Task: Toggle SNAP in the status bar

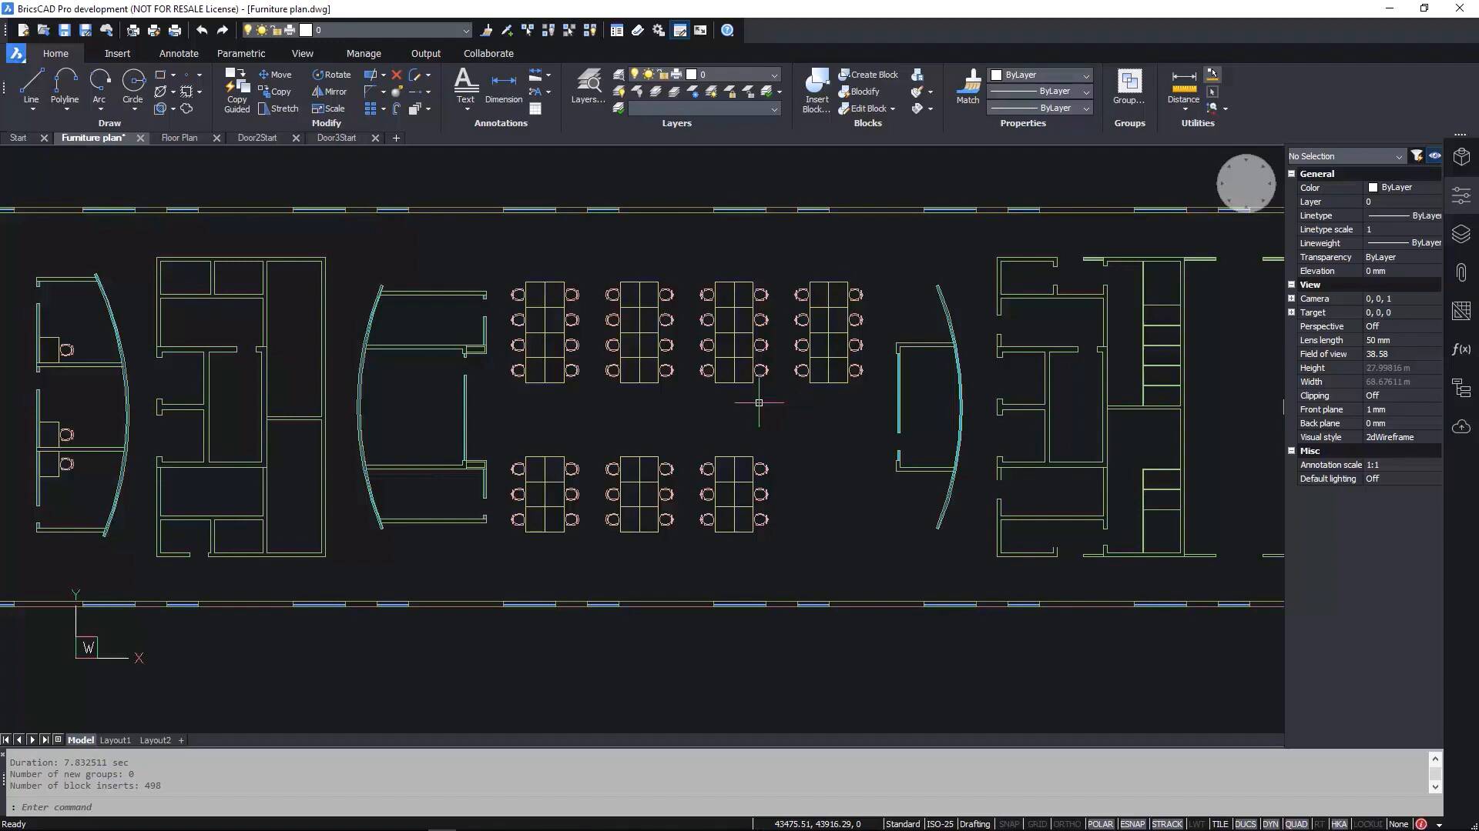Action: click(x=1008, y=824)
